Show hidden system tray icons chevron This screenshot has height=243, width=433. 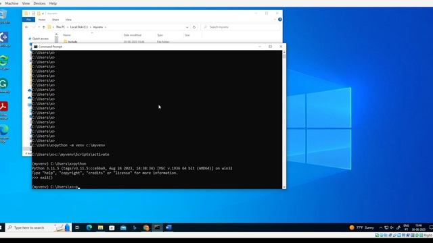[381, 227]
